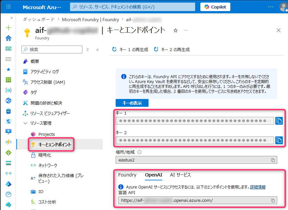Image resolution: width=288 pixels, height=210 pixels.
Task: Pin page with the favorite star icon
Action: click(176, 30)
